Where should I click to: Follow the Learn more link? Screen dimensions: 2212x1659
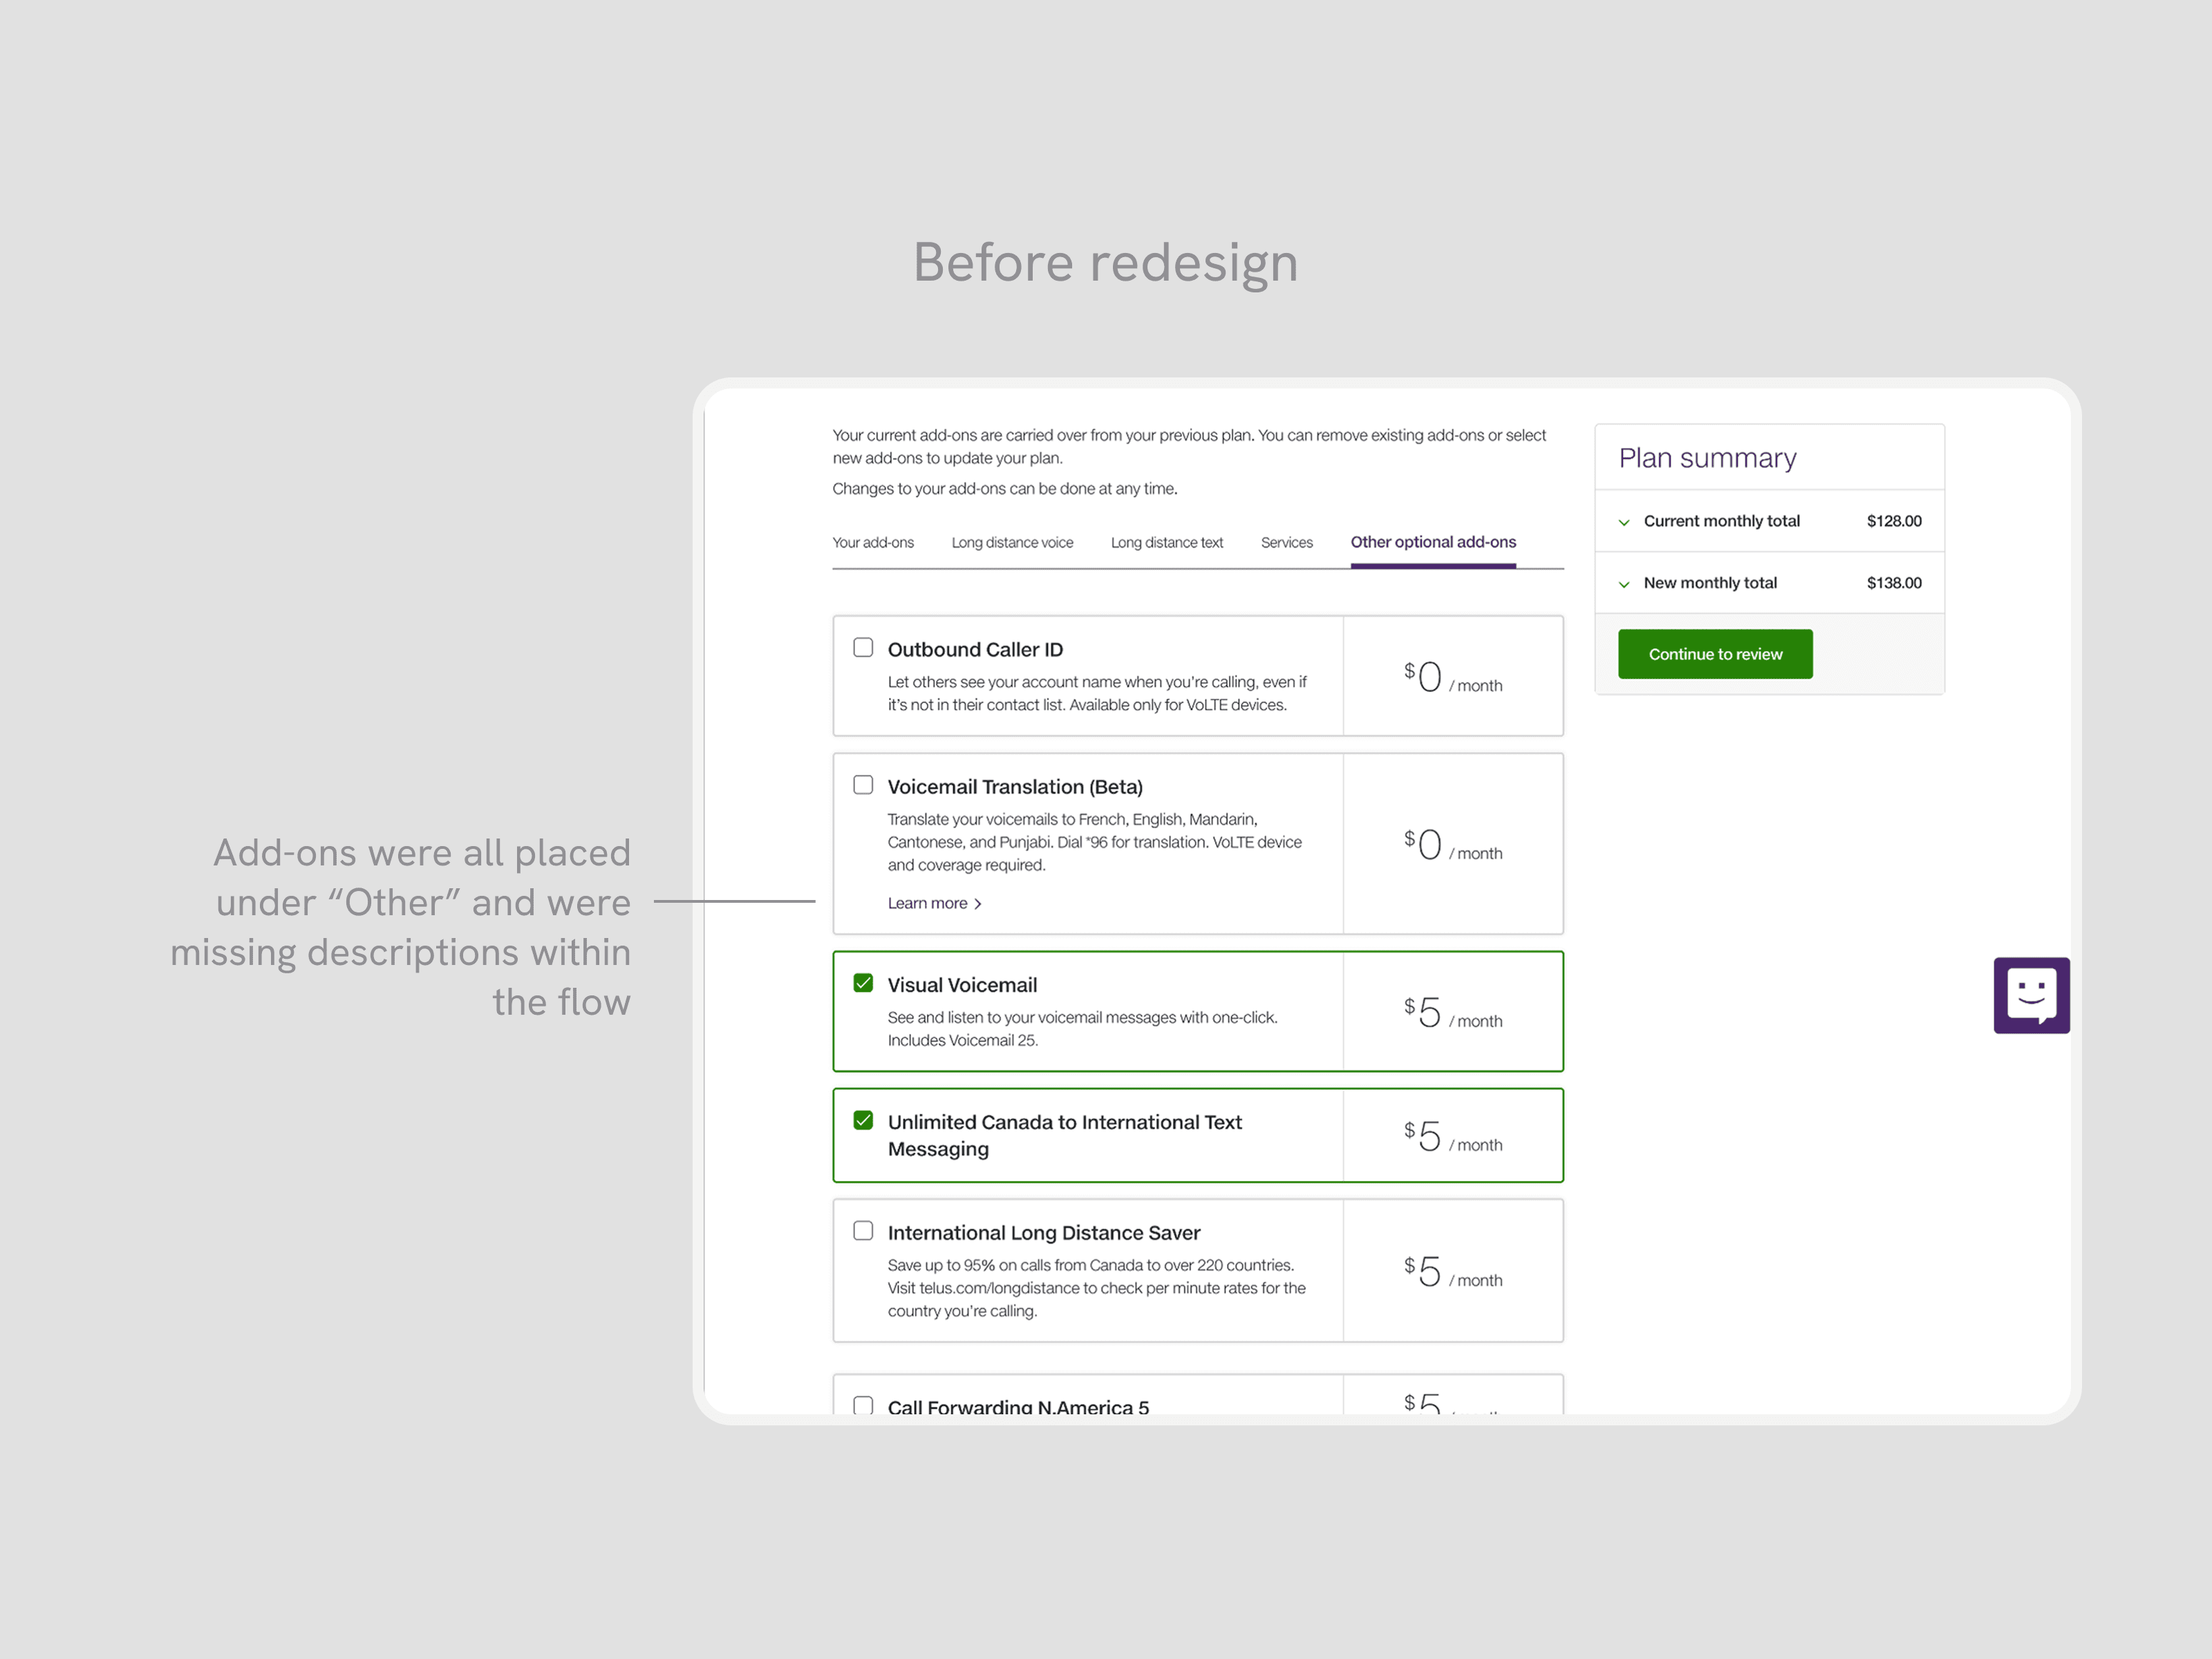(x=927, y=904)
